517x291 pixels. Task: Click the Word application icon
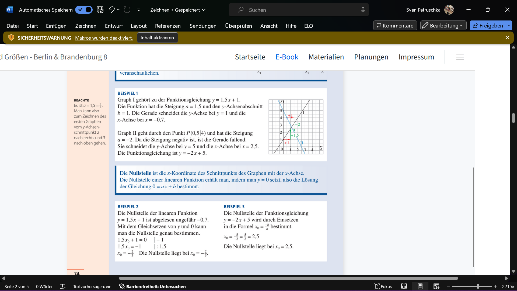(x=9, y=10)
